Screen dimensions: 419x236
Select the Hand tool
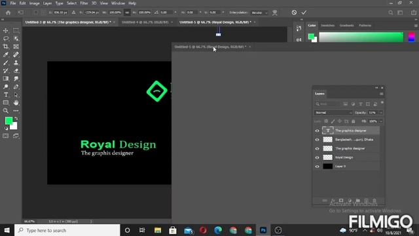tap(16, 103)
